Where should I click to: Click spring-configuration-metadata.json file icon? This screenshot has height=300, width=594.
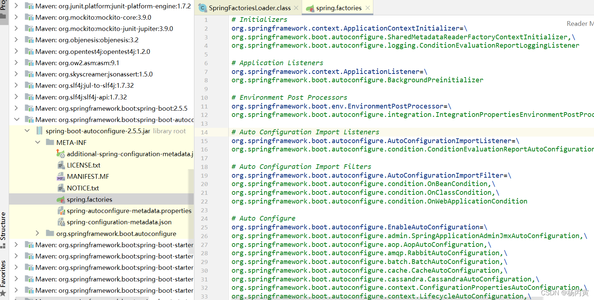pyautogui.click(x=61, y=222)
